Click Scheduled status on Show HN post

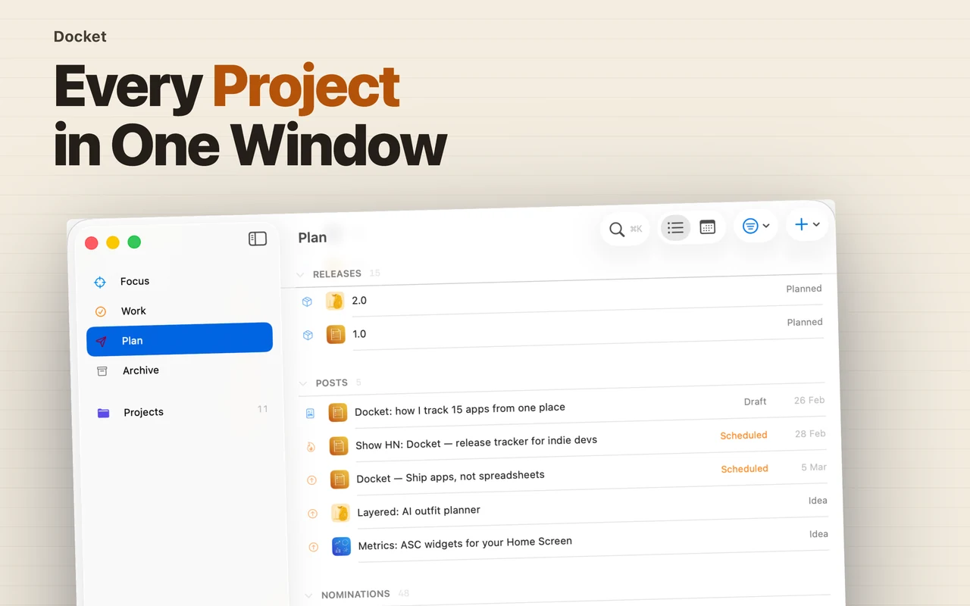(x=743, y=436)
